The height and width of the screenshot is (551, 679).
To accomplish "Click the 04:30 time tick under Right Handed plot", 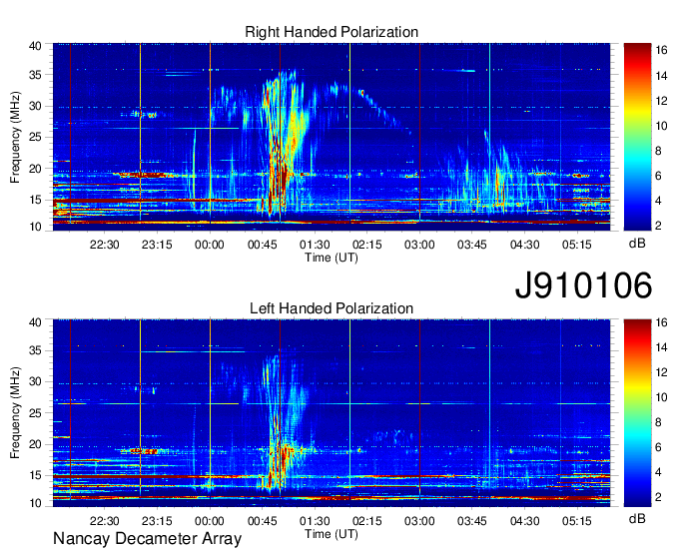I will (525, 245).
